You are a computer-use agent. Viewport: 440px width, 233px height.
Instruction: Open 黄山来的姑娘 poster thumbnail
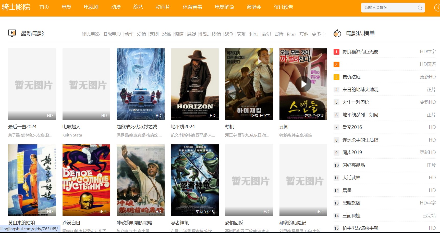pos(32,180)
